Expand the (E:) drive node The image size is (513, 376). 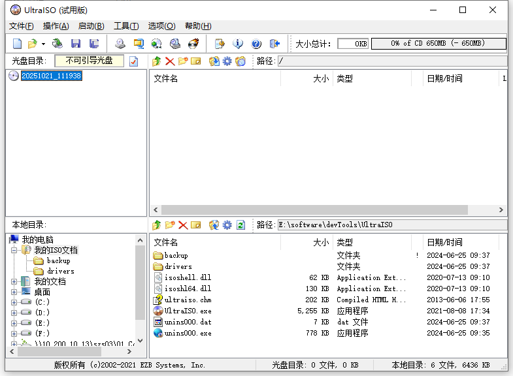[14, 323]
